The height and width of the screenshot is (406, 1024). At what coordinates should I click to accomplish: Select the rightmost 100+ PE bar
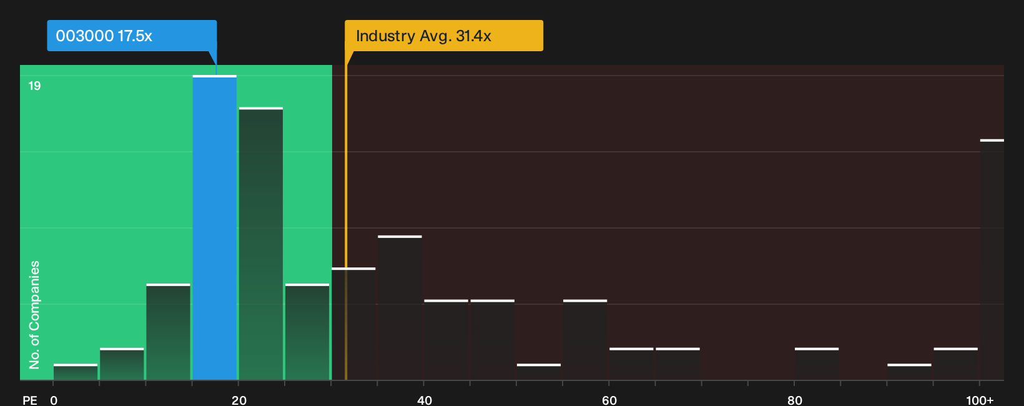pos(992,260)
